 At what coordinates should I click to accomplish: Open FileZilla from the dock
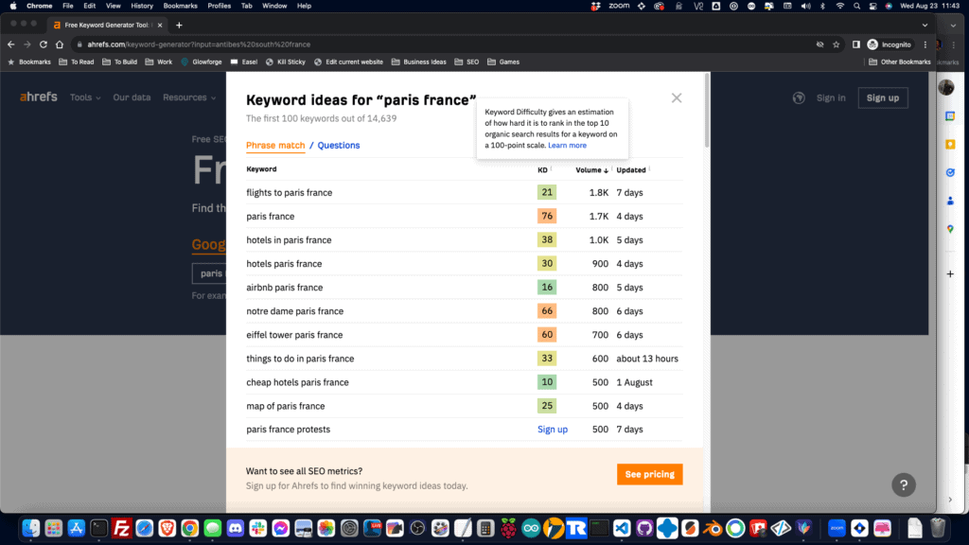[x=122, y=528]
